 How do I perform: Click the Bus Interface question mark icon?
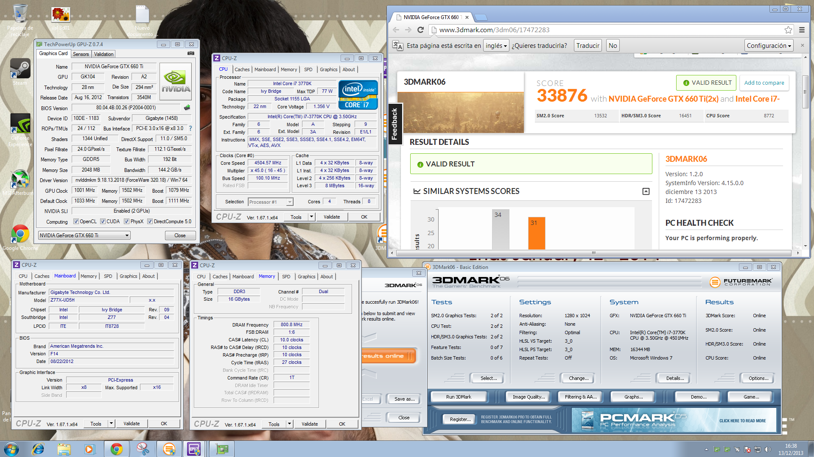click(190, 128)
